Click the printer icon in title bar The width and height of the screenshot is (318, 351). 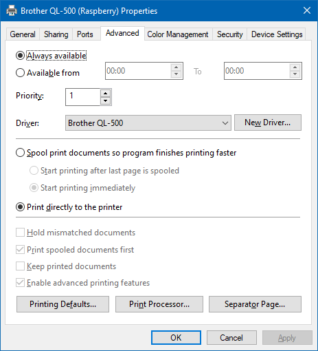click(12, 10)
